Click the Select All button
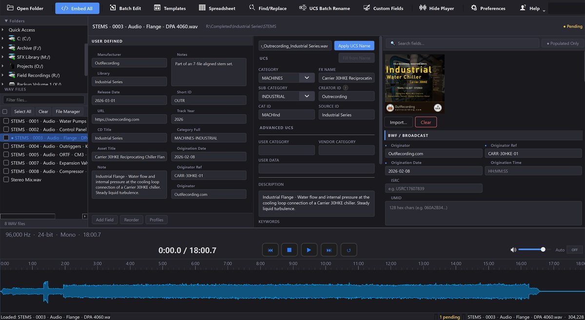This screenshot has height=320, width=585. coord(22,112)
